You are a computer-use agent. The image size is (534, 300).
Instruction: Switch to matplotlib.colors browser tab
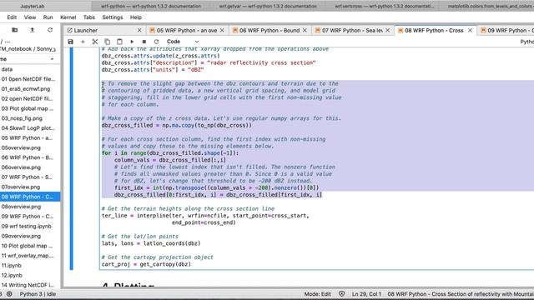point(490,6)
